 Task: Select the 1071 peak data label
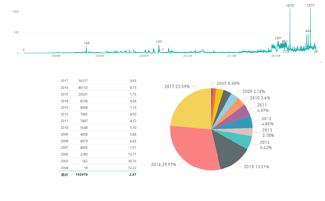click(310, 5)
